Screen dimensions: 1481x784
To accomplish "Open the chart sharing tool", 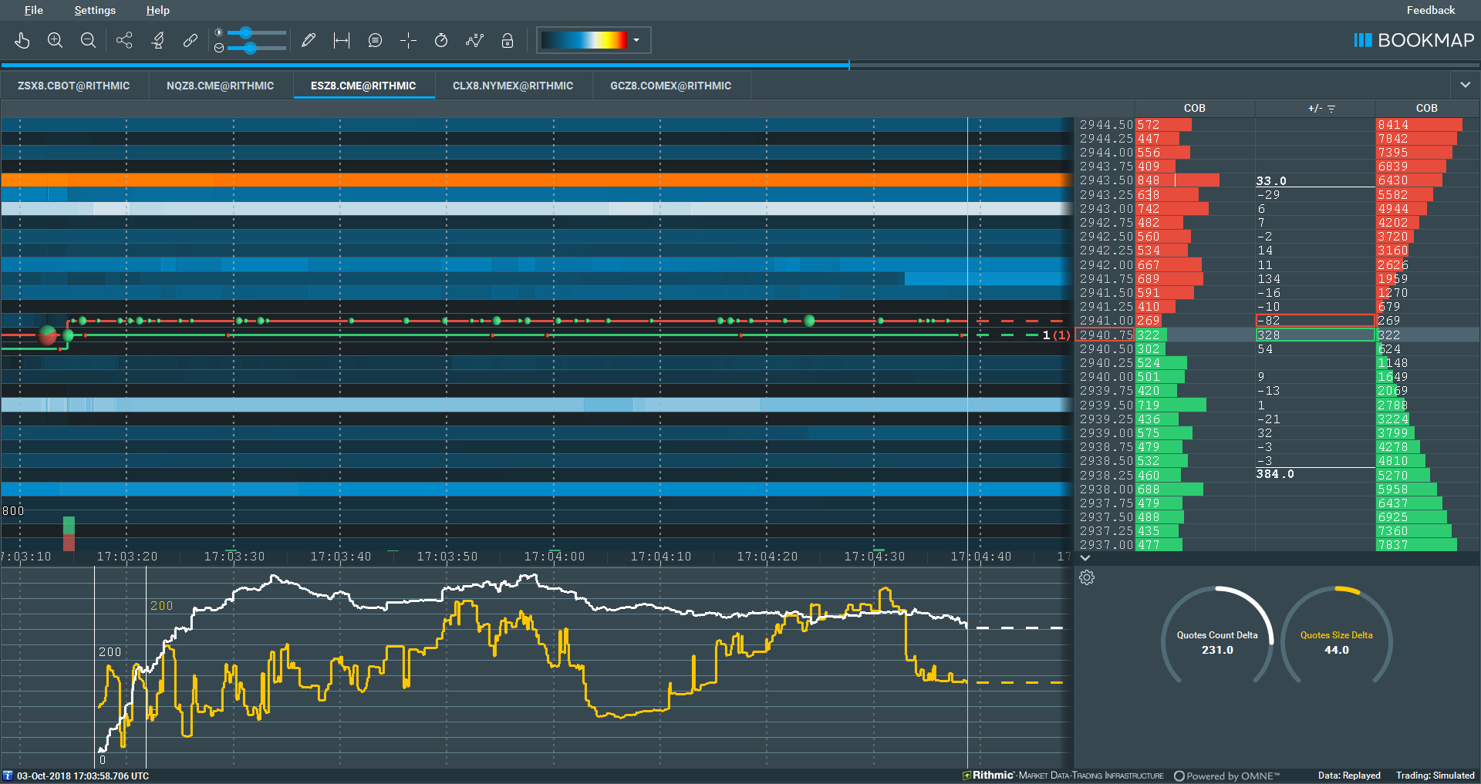I will coord(124,40).
